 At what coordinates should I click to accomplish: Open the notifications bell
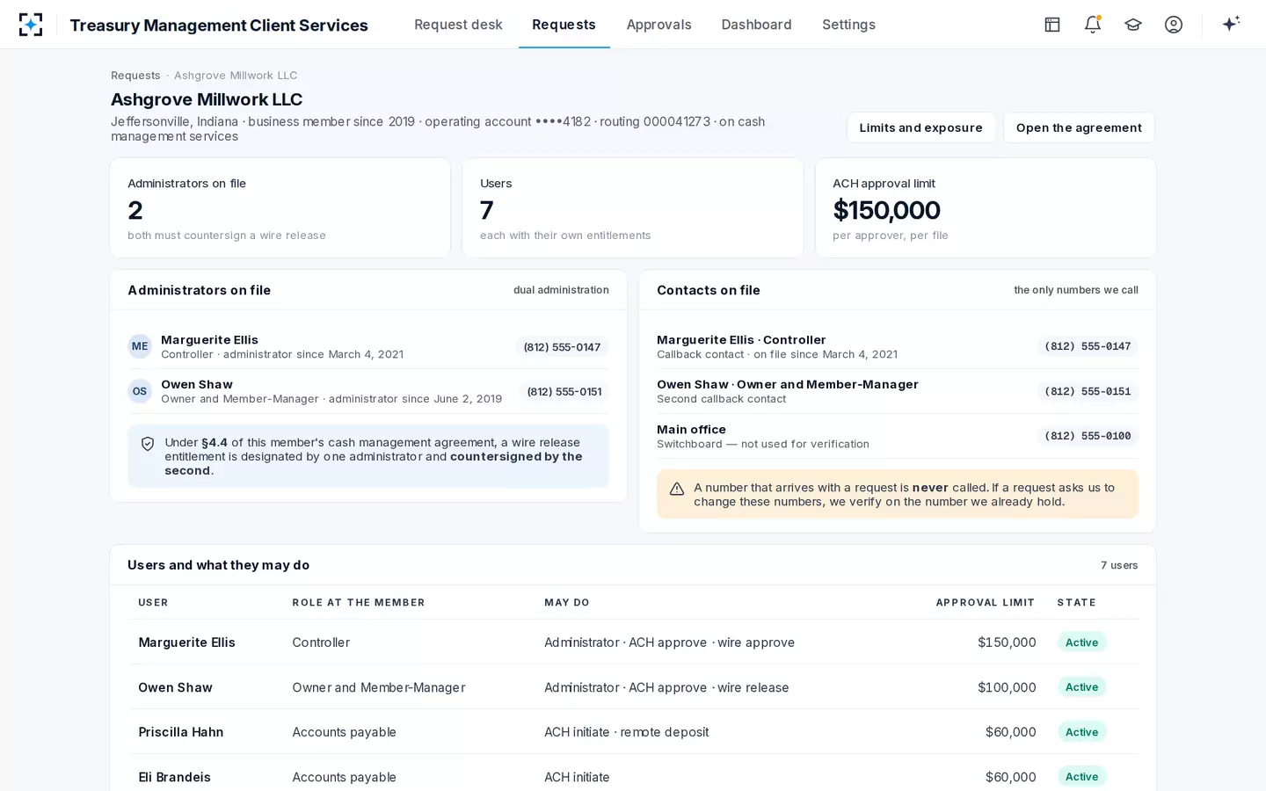point(1093,25)
